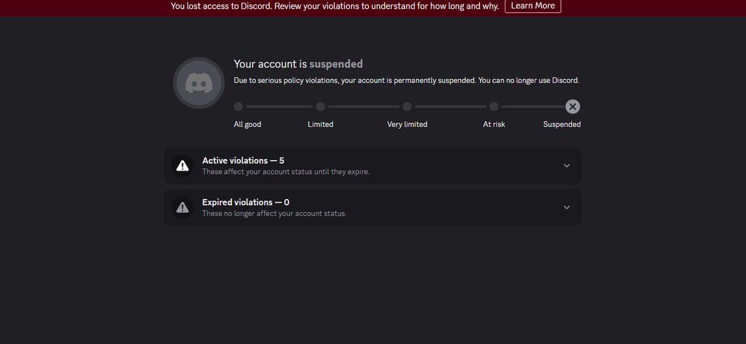Click the Active violations warning icon
Image resolution: width=746 pixels, height=344 pixels.
point(182,165)
